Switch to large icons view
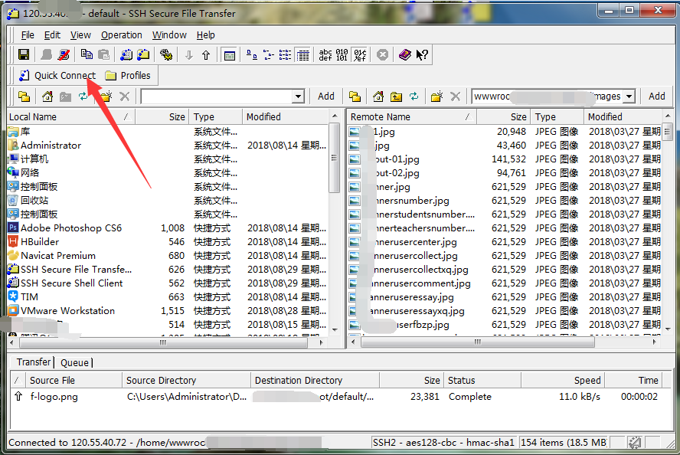This screenshot has width=680, height=455. [251, 54]
